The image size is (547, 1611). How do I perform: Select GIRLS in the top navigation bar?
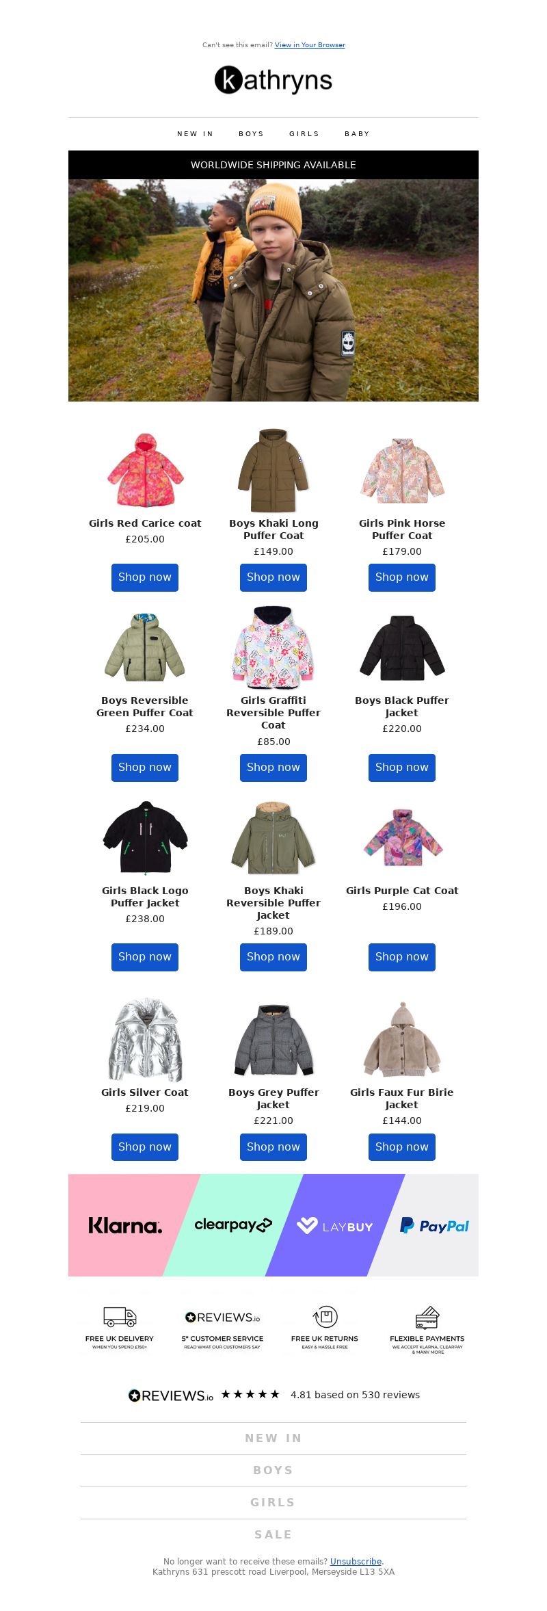(304, 134)
